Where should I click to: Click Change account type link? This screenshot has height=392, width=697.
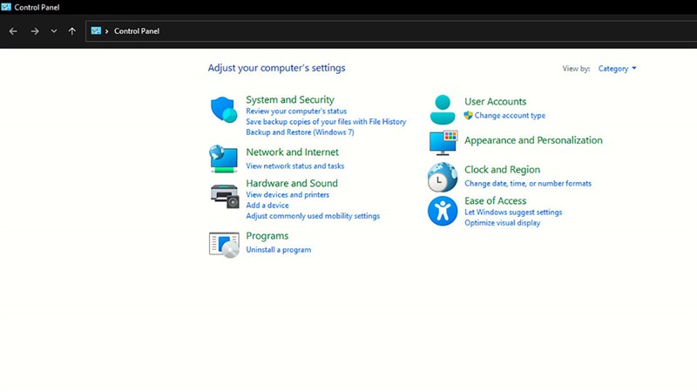tap(510, 116)
